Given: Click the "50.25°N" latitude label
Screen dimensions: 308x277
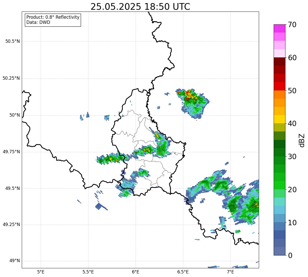Looking at the screenshot, I should point(11,78).
